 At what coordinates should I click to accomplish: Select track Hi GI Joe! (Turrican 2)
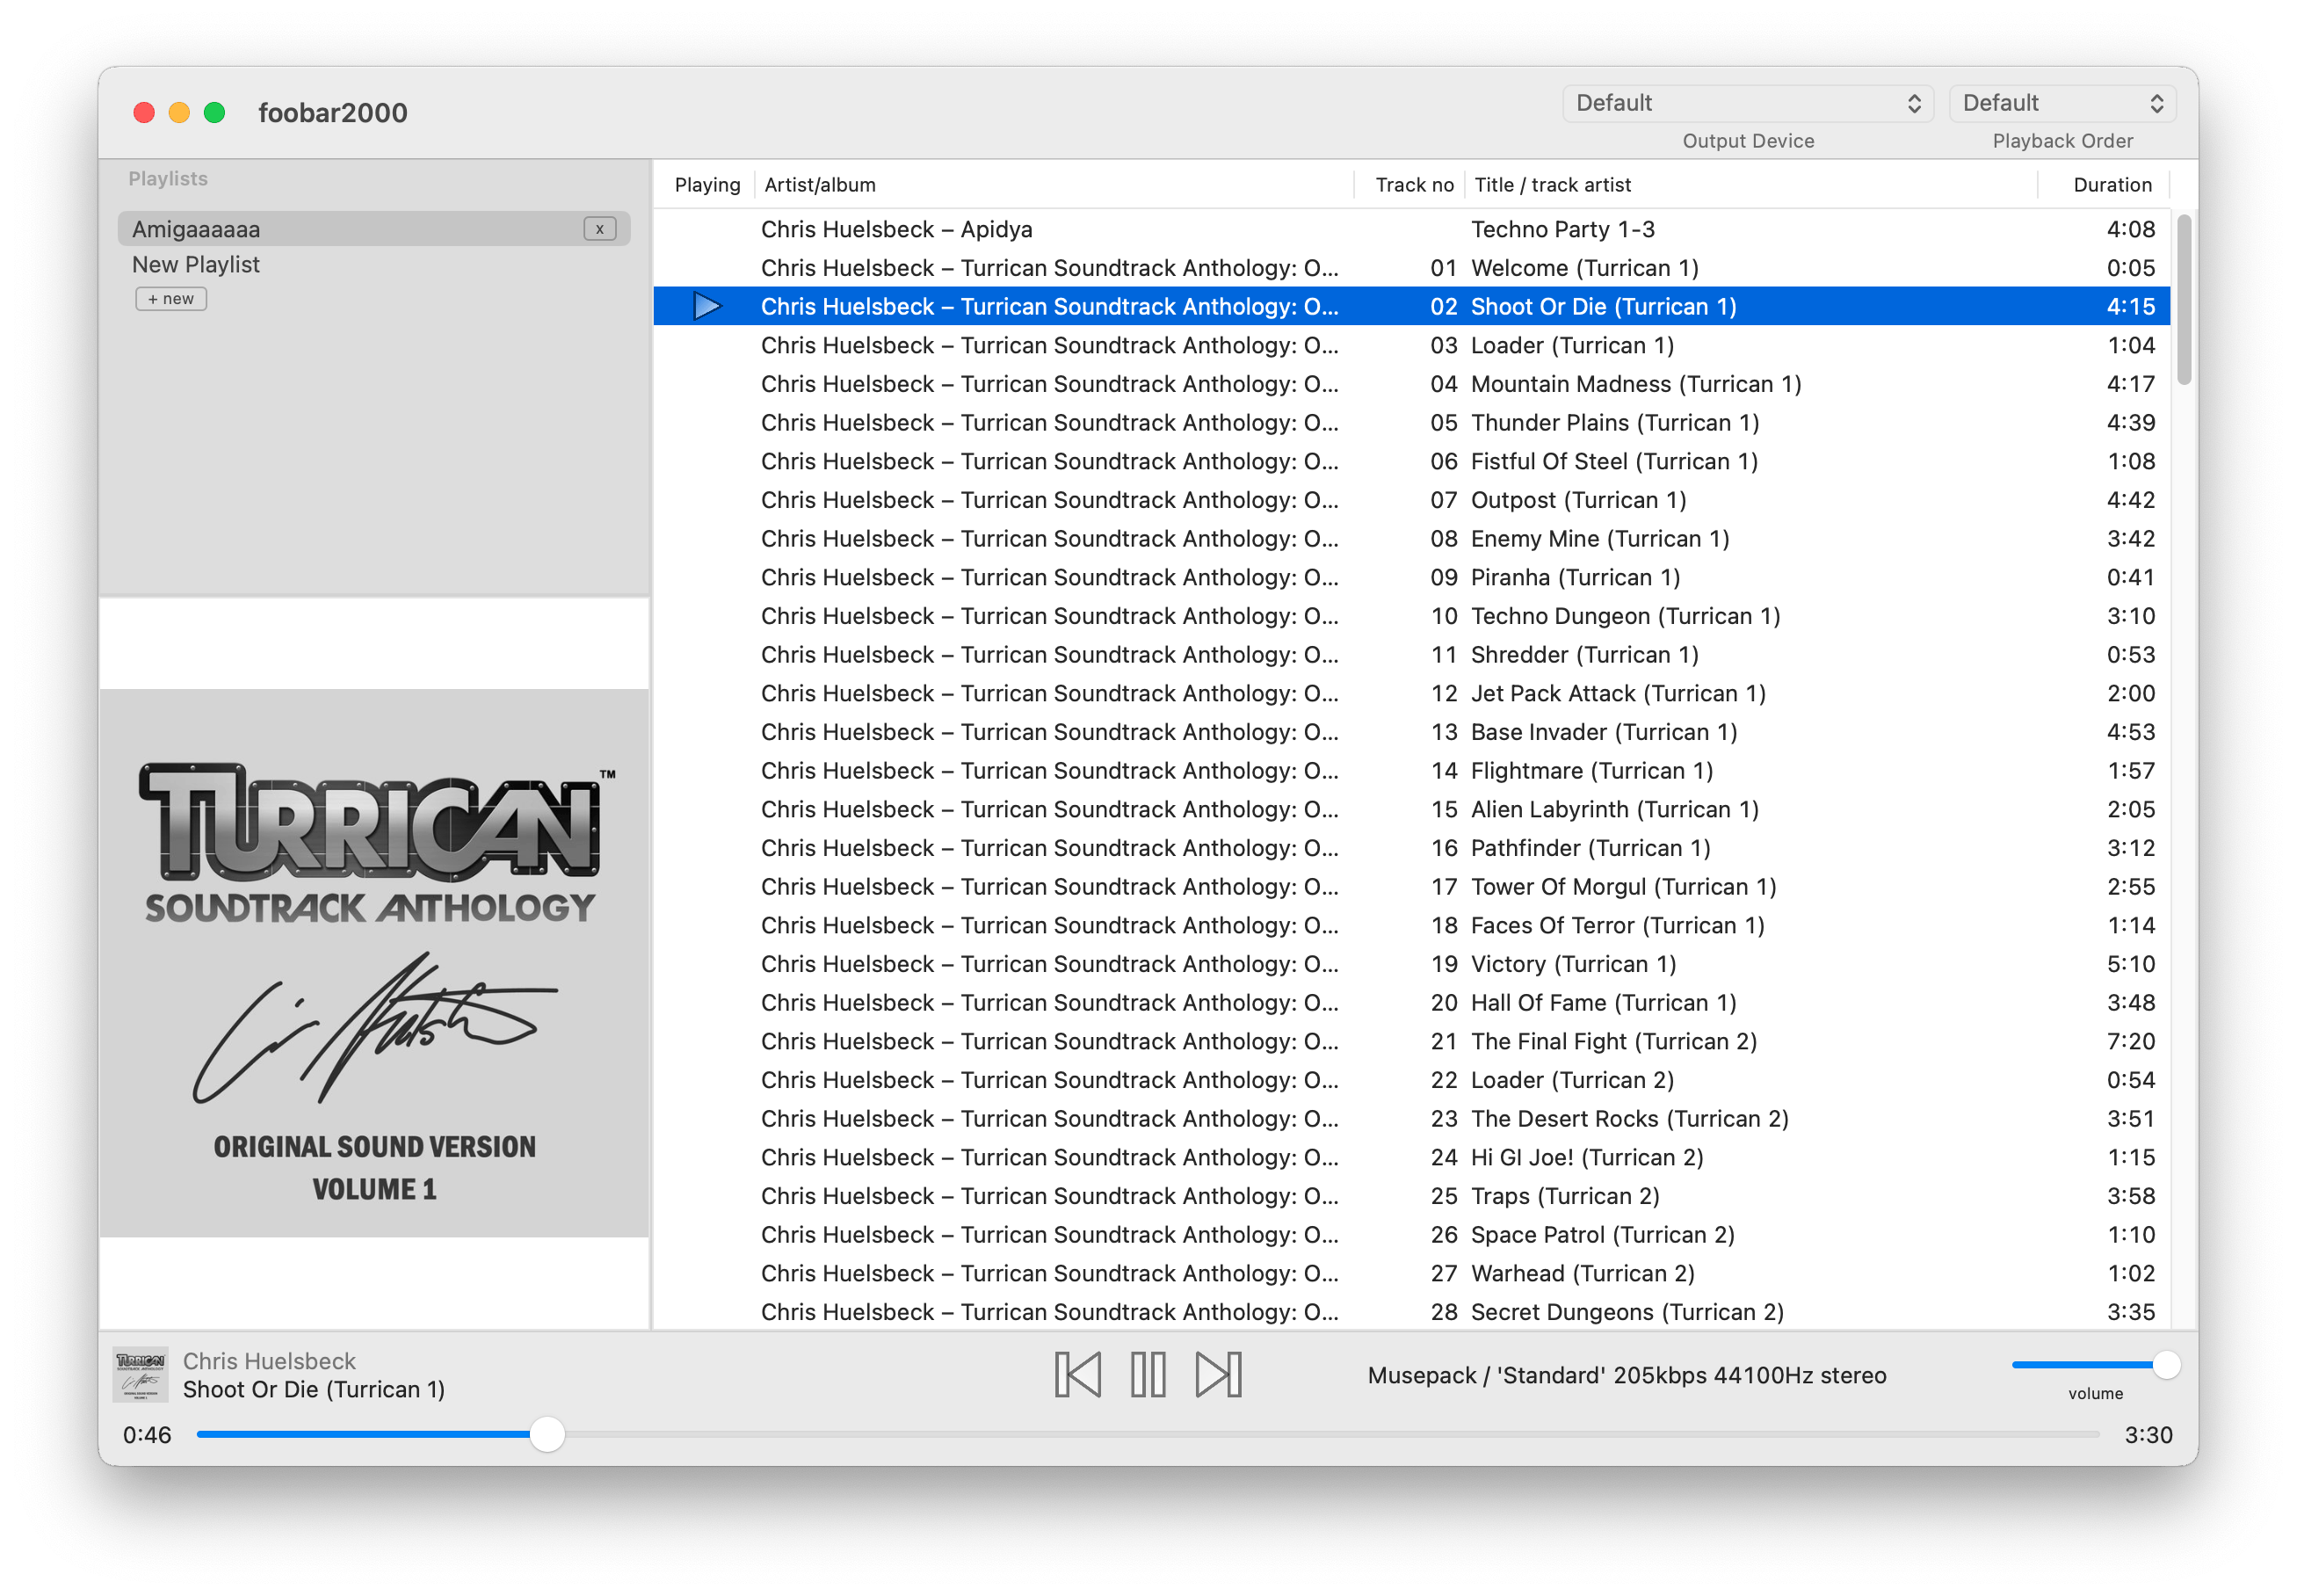coord(1411,1157)
